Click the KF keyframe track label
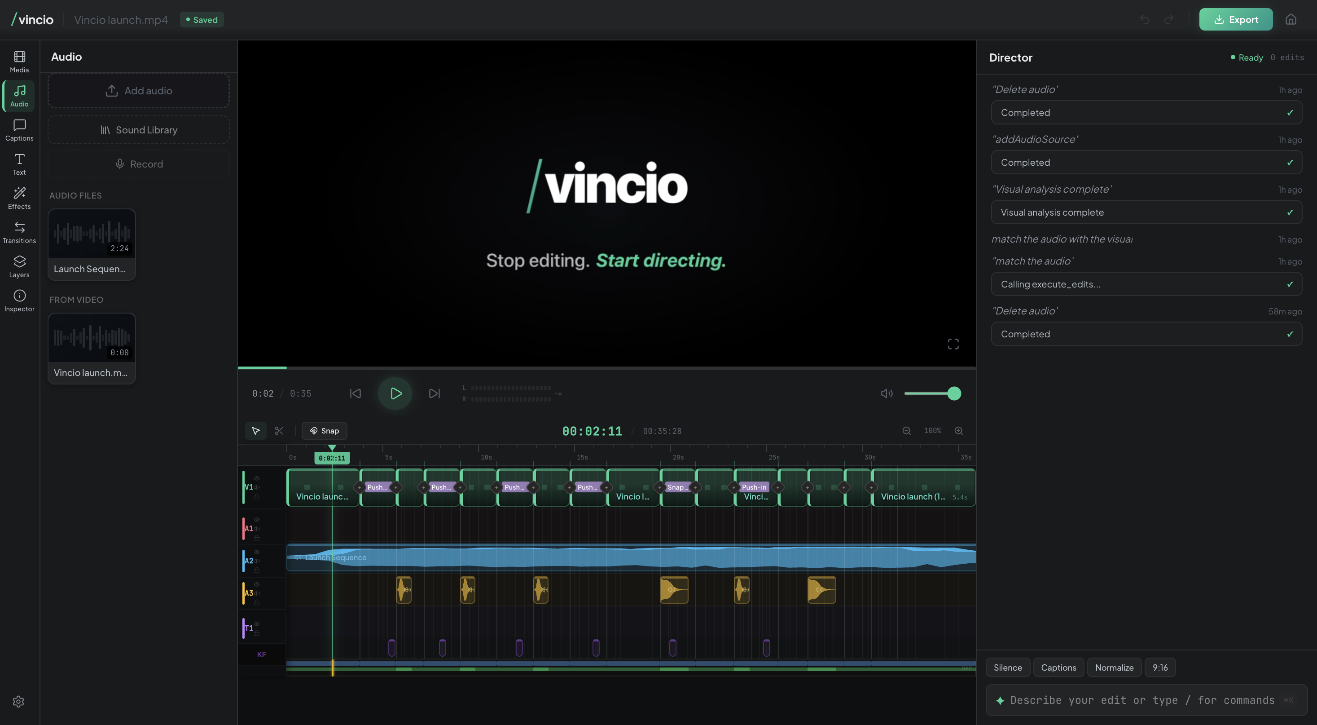1317x725 pixels. 261,654
